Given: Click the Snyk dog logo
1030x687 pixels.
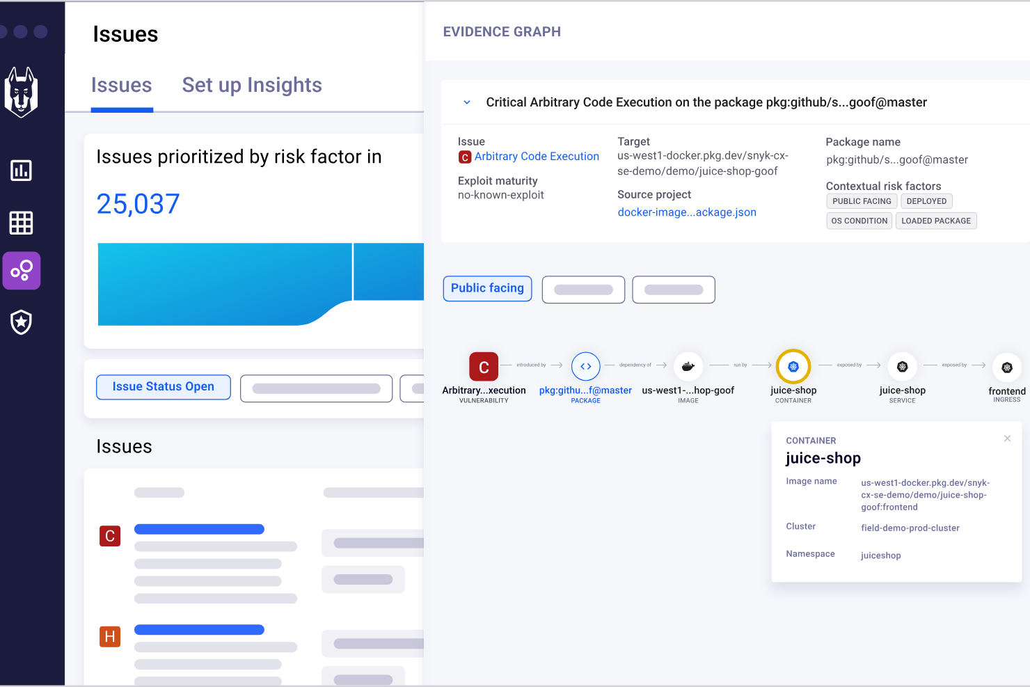Looking at the screenshot, I should (x=21, y=92).
